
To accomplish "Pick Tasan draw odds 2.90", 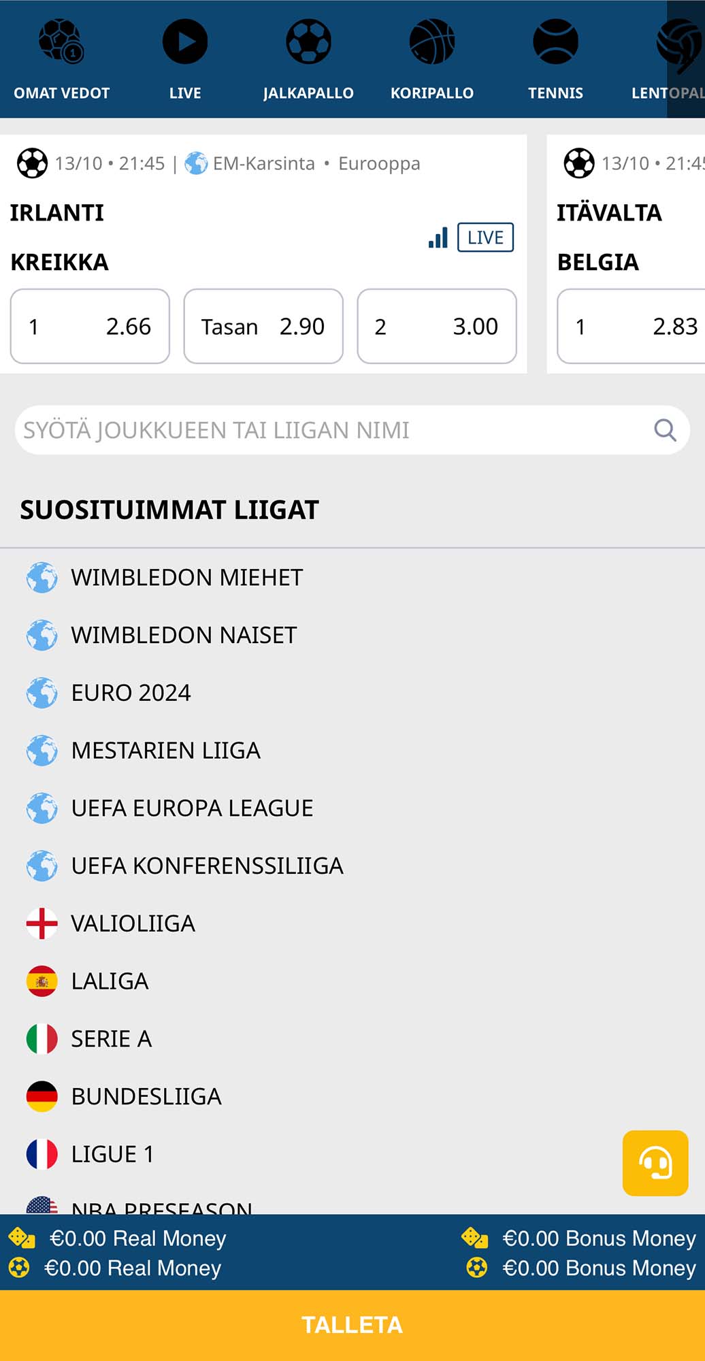I will pos(263,327).
